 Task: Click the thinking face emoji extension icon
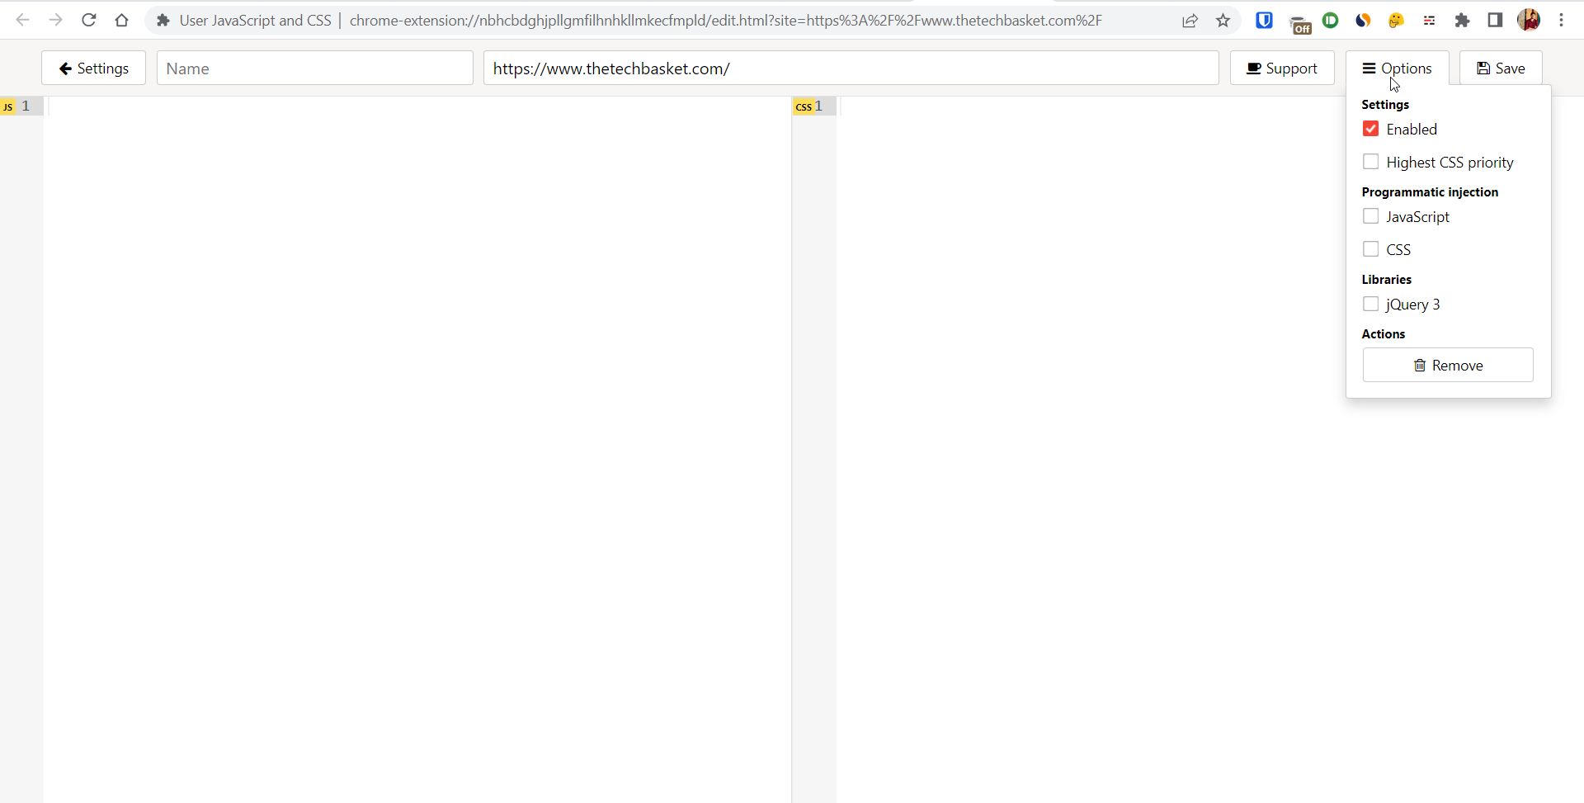[1396, 21]
